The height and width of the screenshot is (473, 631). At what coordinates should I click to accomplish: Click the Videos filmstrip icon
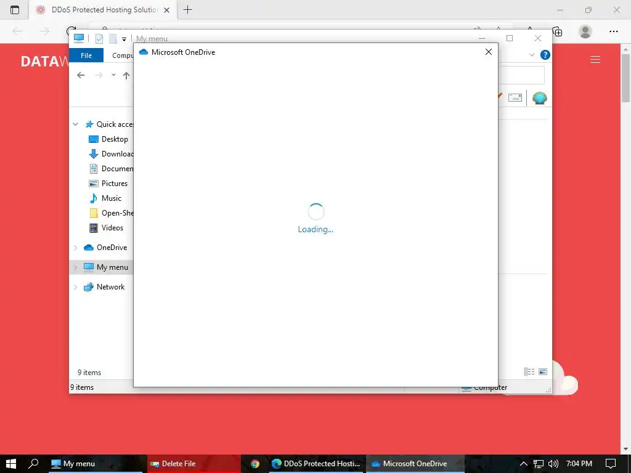[x=94, y=228]
